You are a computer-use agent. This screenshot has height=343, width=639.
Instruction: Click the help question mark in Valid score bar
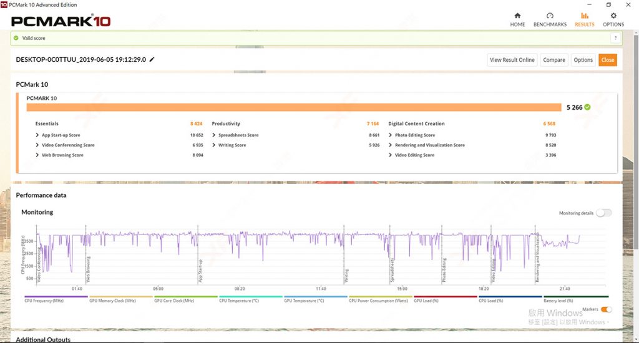[x=615, y=38]
